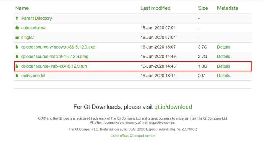This screenshot has height=142, width=264.
Task: Open Details for the windows exe file
Action: coord(224,47)
